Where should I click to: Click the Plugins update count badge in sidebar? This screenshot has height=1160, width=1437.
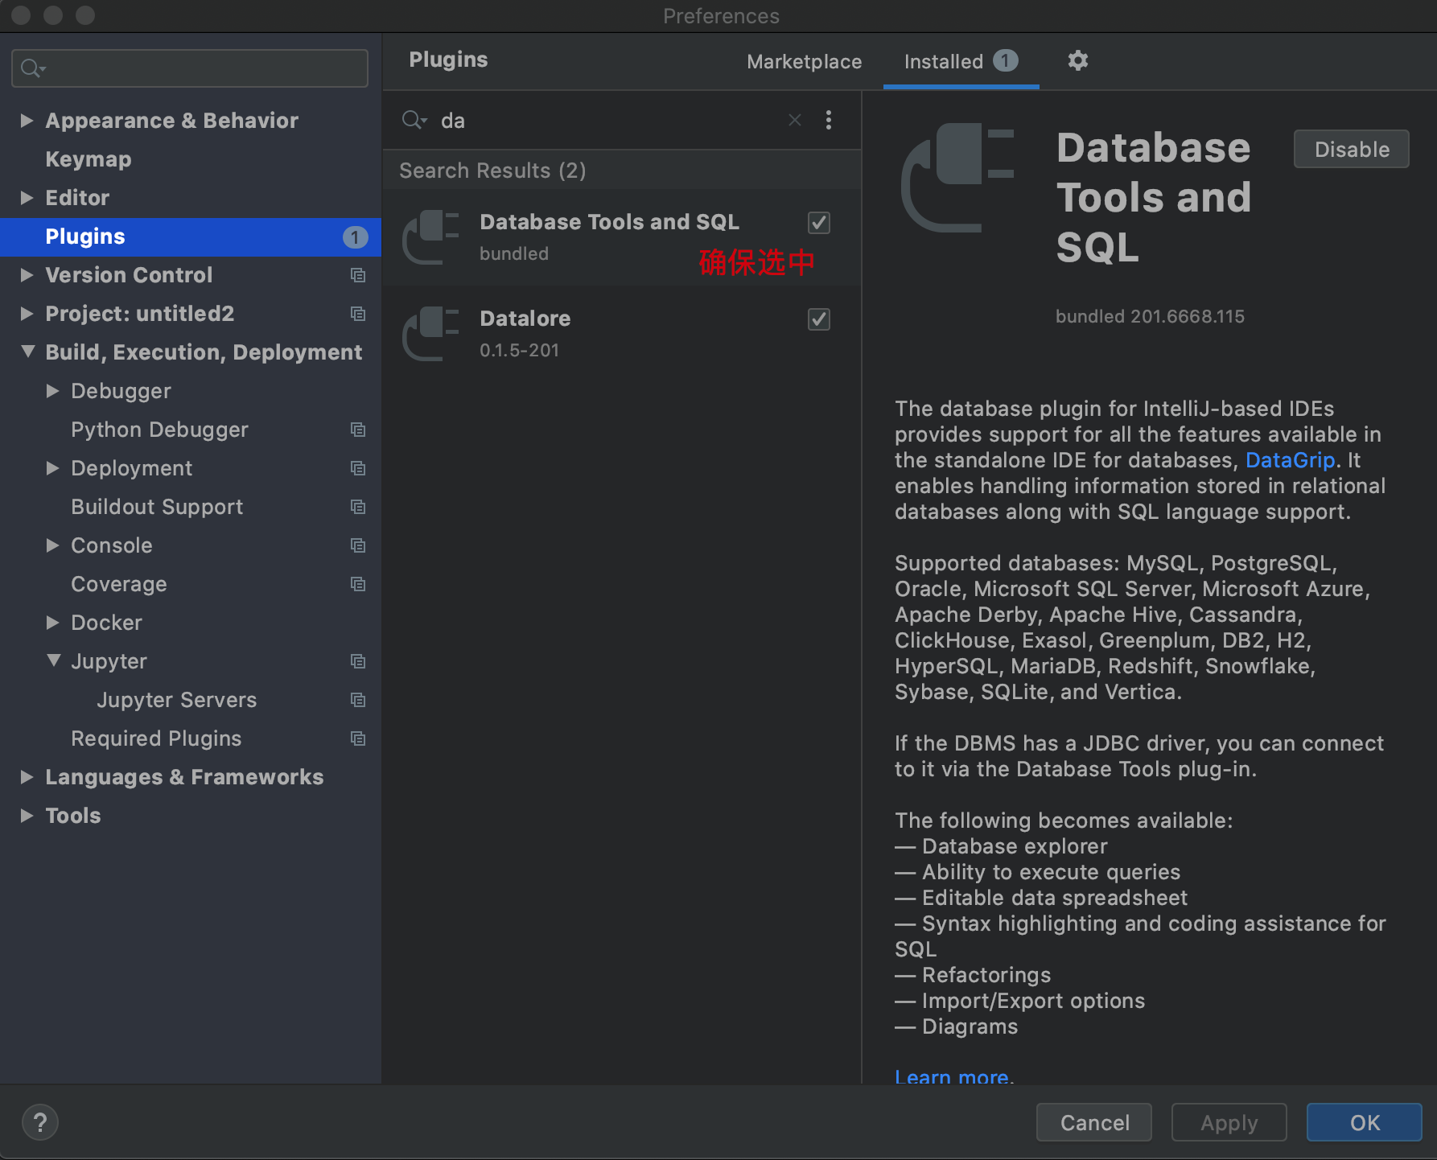[355, 237]
